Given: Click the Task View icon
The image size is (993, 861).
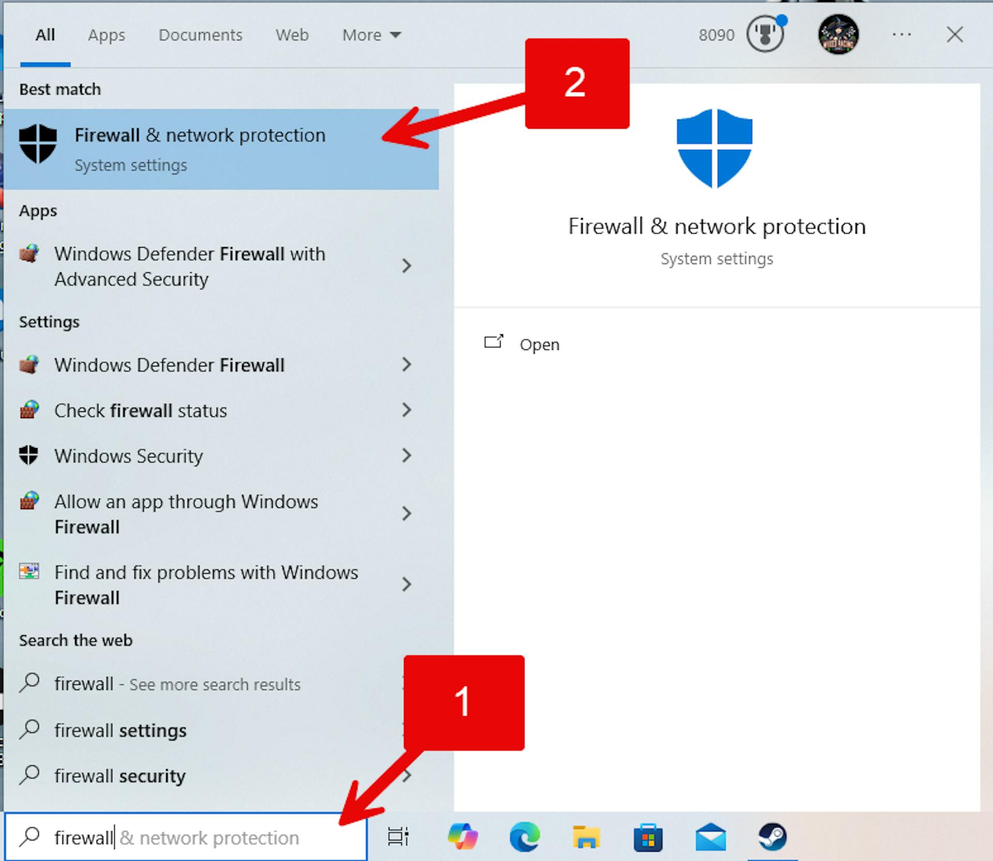Looking at the screenshot, I should 398,837.
